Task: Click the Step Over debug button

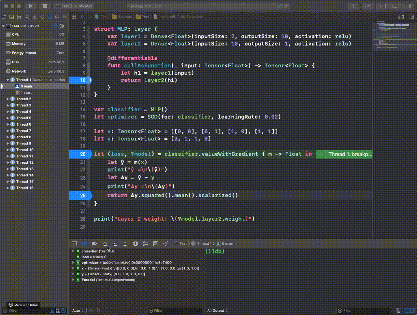Action: (105, 243)
